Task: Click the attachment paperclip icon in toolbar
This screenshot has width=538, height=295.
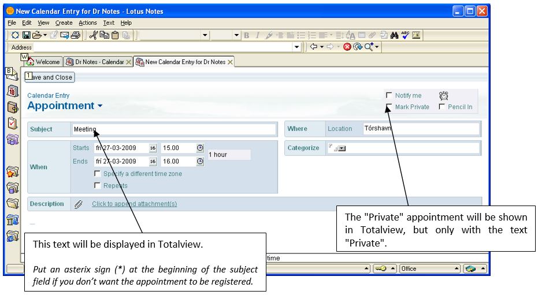Action: pyautogui.click(x=372, y=35)
